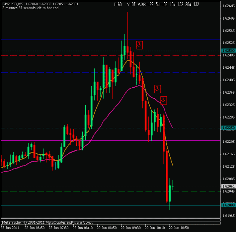Select the lowest down-arrow signal near 1.62325
The height and width of the screenshot is (232, 236).
point(164,101)
